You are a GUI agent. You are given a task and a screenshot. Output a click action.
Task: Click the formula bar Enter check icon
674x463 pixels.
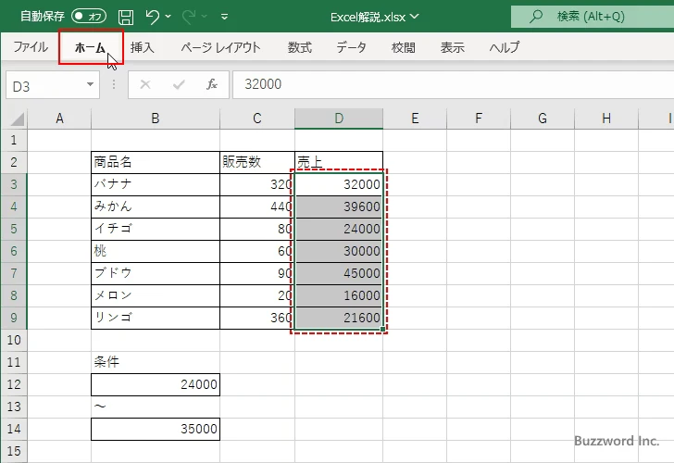179,84
